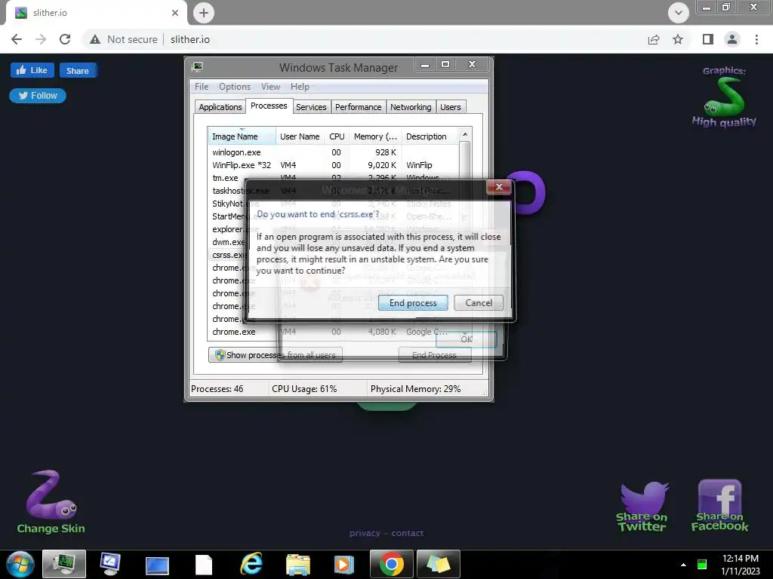Open tab search dropdown arrow
Screen dimensions: 773x579
click(679, 13)
